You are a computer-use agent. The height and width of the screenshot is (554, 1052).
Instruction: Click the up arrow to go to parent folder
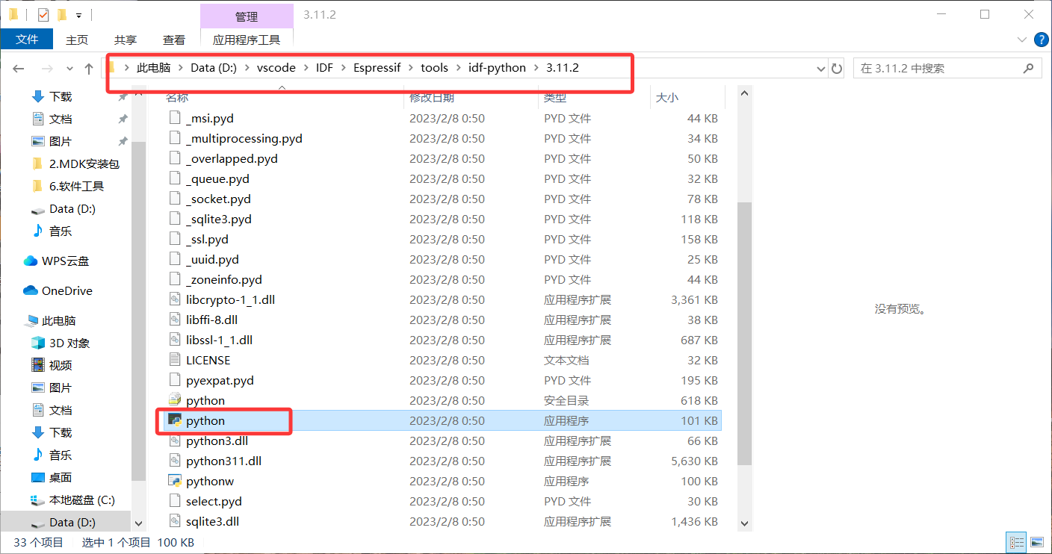pos(88,68)
